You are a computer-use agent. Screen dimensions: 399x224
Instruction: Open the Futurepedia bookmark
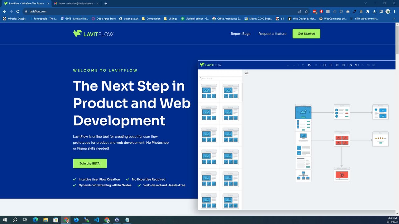(x=43, y=19)
